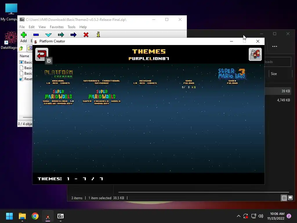Maximize the 7-Zip window

(x=167, y=19)
